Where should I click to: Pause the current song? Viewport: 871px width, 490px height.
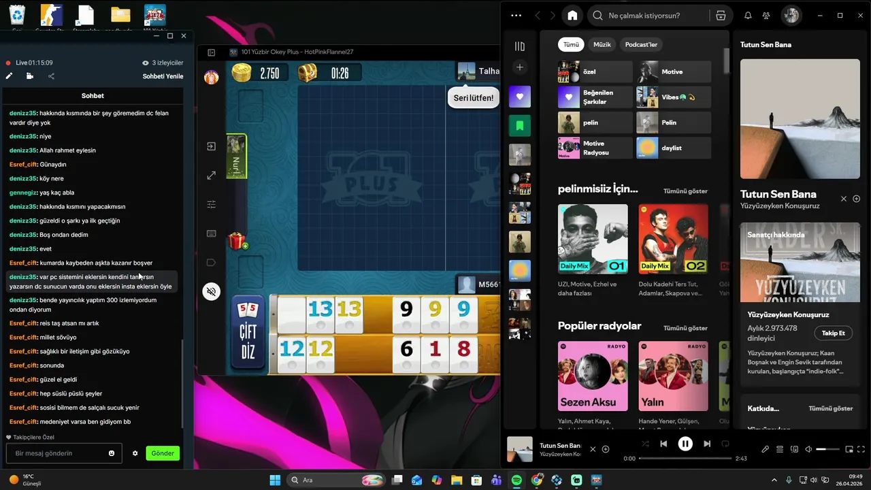coord(685,444)
